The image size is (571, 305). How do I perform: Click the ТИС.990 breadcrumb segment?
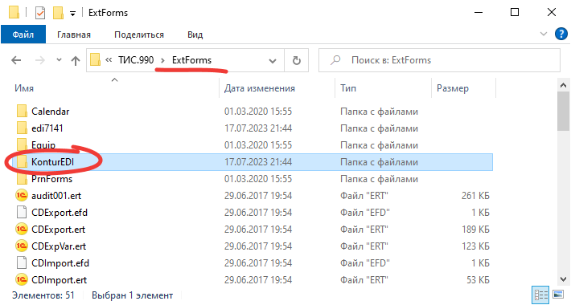[x=136, y=60]
